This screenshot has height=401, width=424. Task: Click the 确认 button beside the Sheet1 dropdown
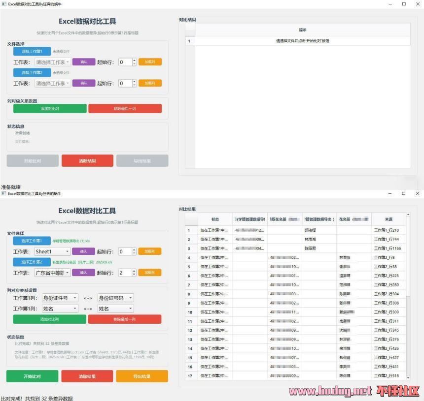pyautogui.click(x=83, y=251)
